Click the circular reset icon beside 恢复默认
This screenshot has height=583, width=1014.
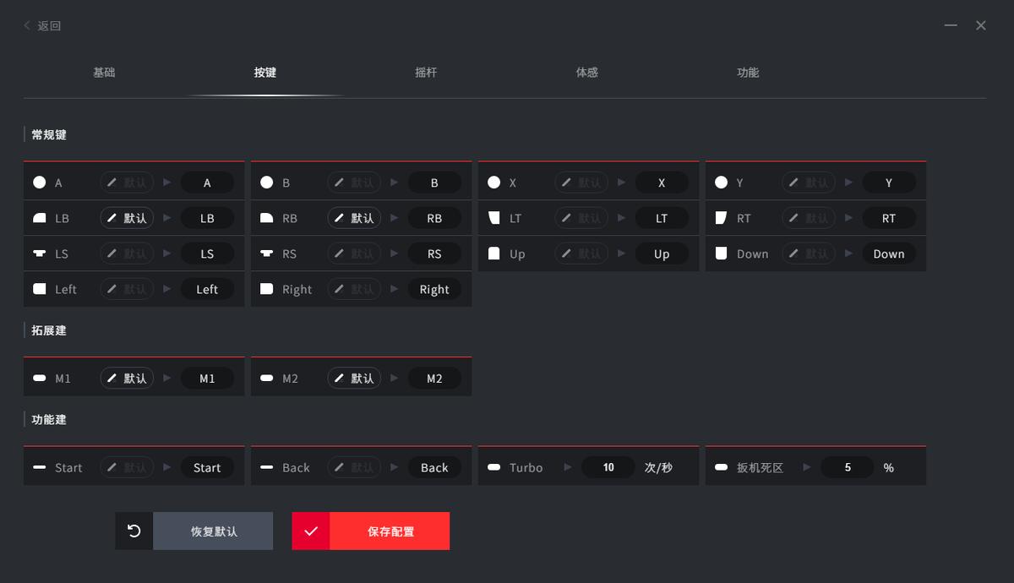click(134, 531)
